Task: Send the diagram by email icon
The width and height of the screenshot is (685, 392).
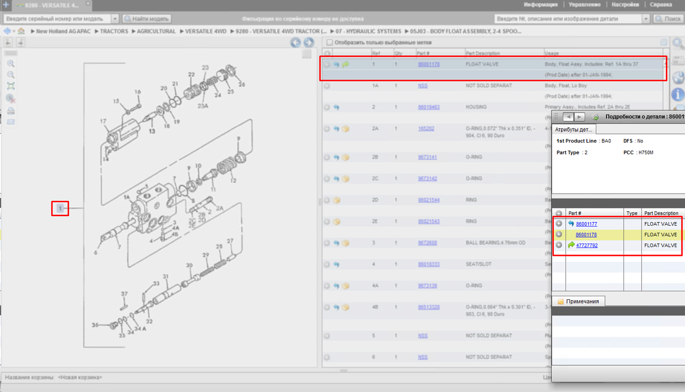Action: tap(11, 122)
